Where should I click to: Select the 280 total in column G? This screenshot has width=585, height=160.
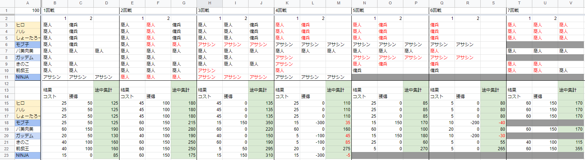[183, 129]
